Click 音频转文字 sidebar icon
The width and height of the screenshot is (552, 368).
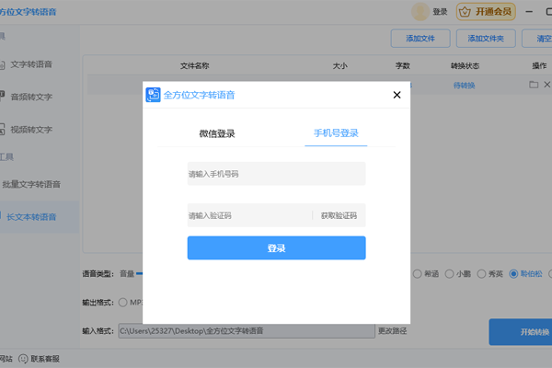(x=2, y=96)
